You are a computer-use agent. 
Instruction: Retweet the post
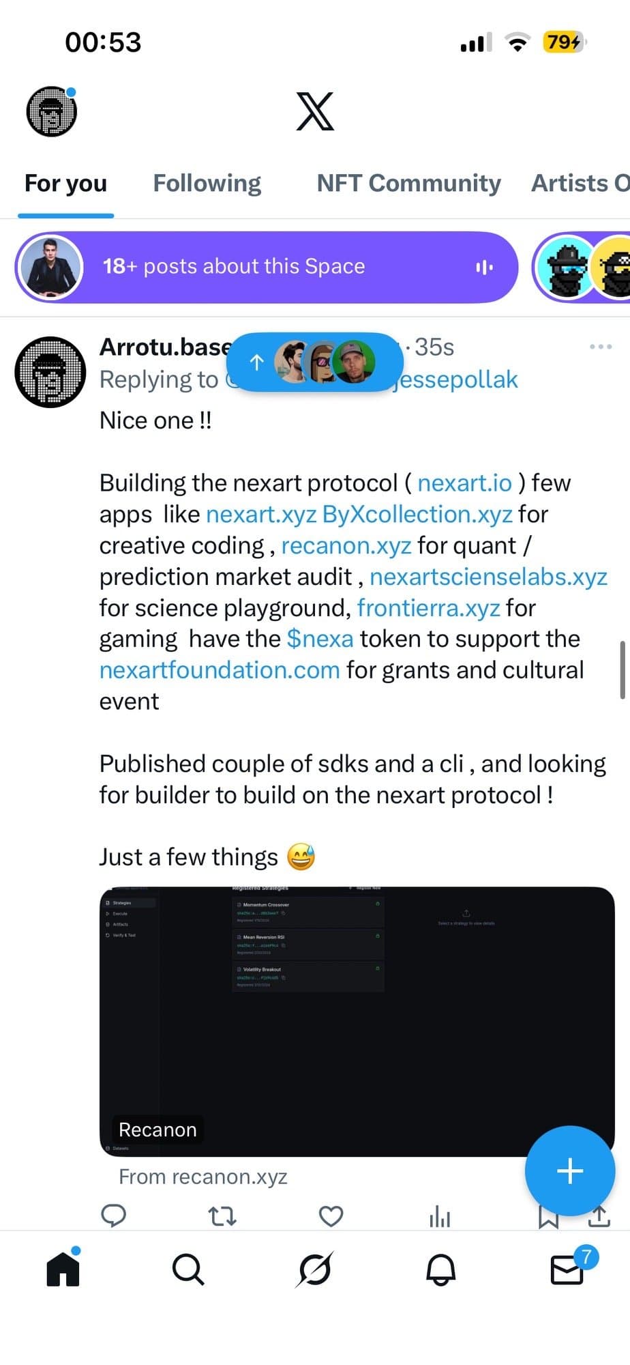click(x=223, y=1215)
